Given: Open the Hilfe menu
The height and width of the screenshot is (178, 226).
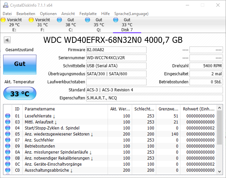Looking at the screenshot, I should click(x=106, y=14).
